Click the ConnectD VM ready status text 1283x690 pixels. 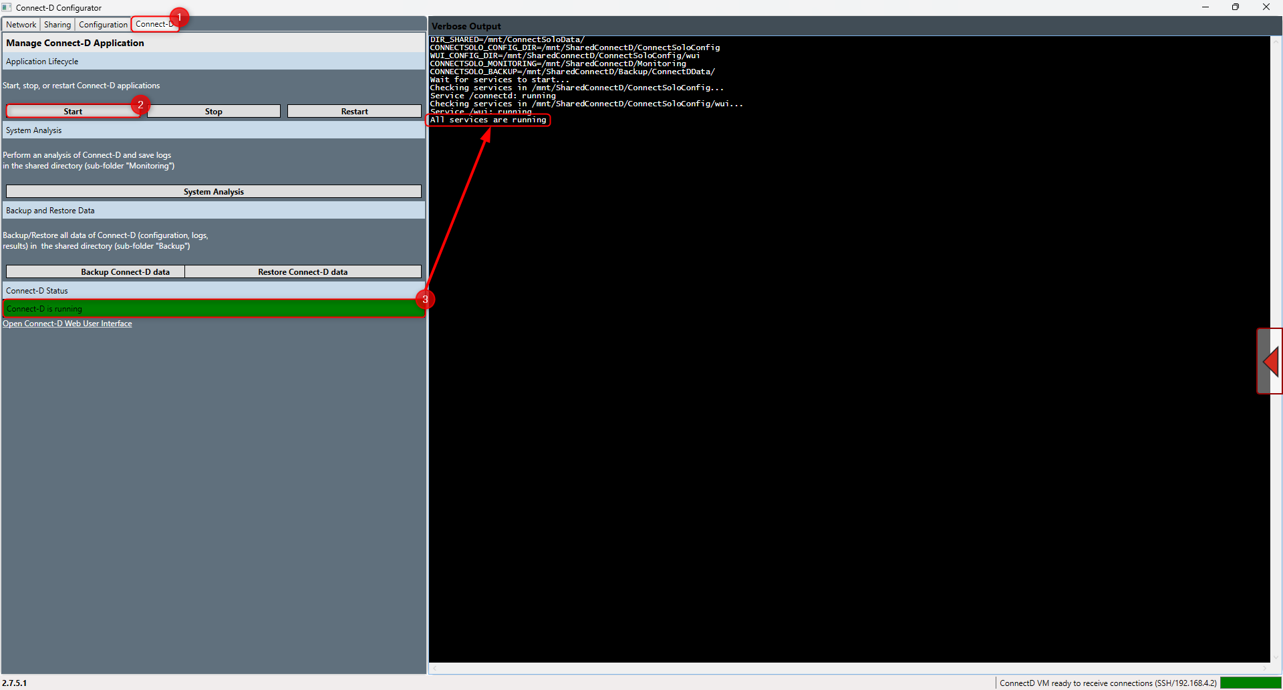1108,683
